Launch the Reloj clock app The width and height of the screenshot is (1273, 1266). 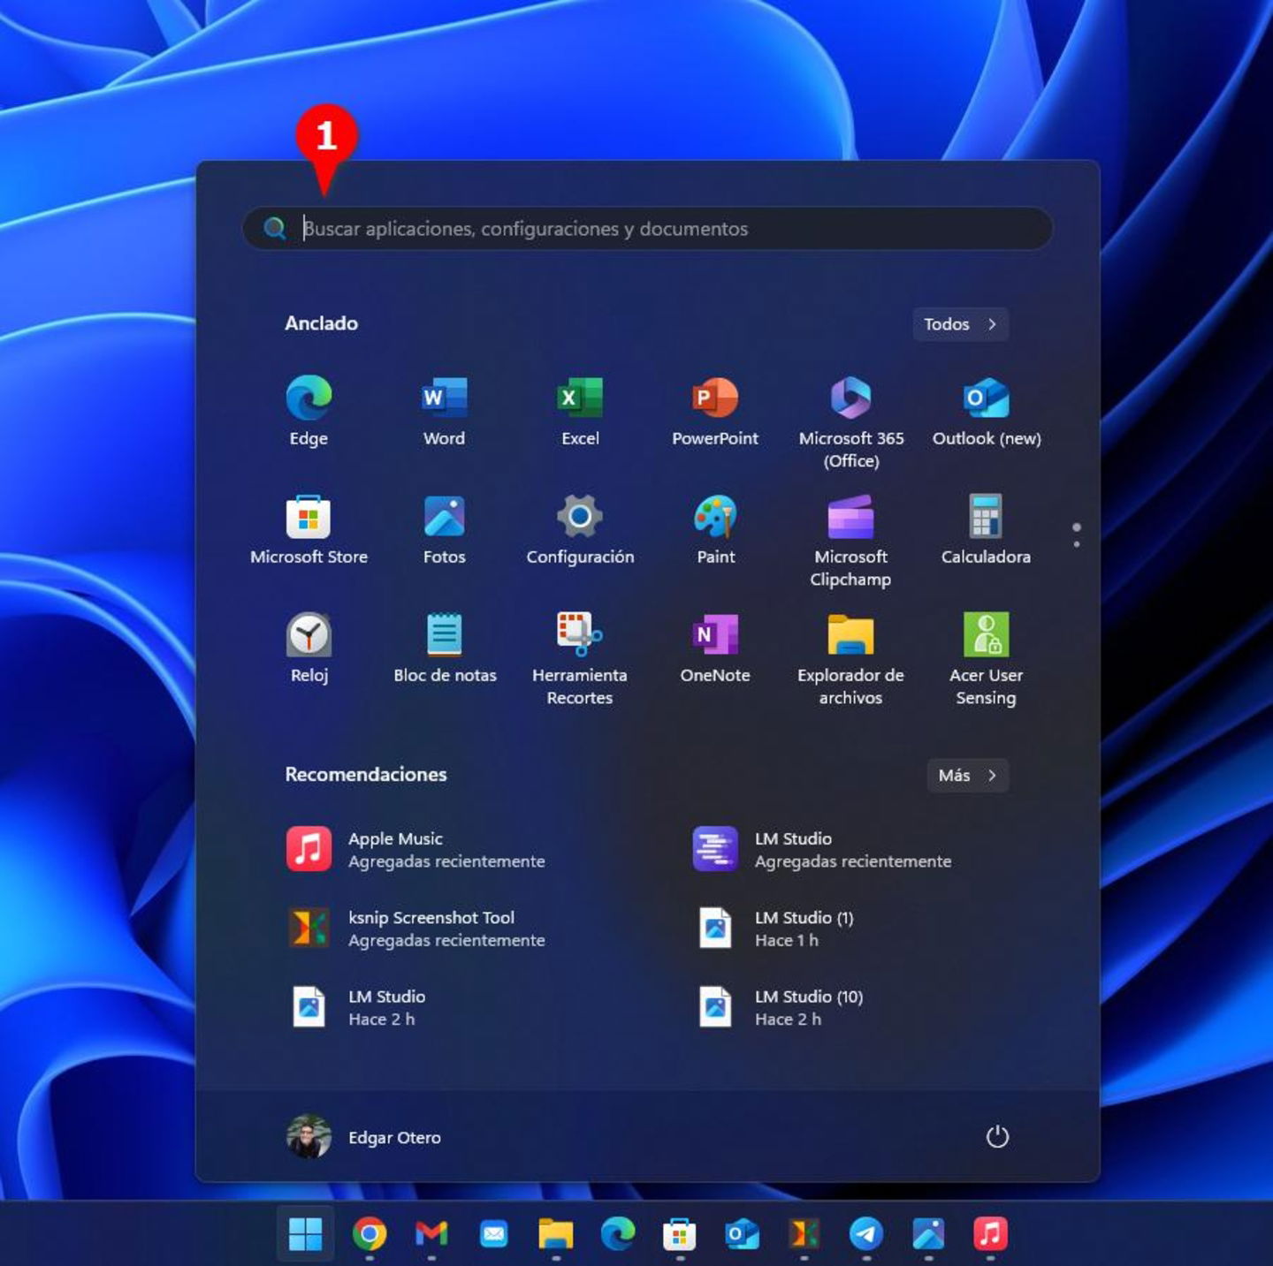point(309,648)
